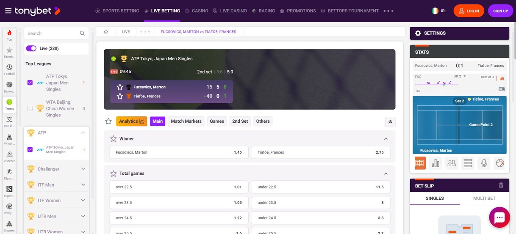Click the league Search field
This screenshot has width=516, height=234.
(x=52, y=33)
